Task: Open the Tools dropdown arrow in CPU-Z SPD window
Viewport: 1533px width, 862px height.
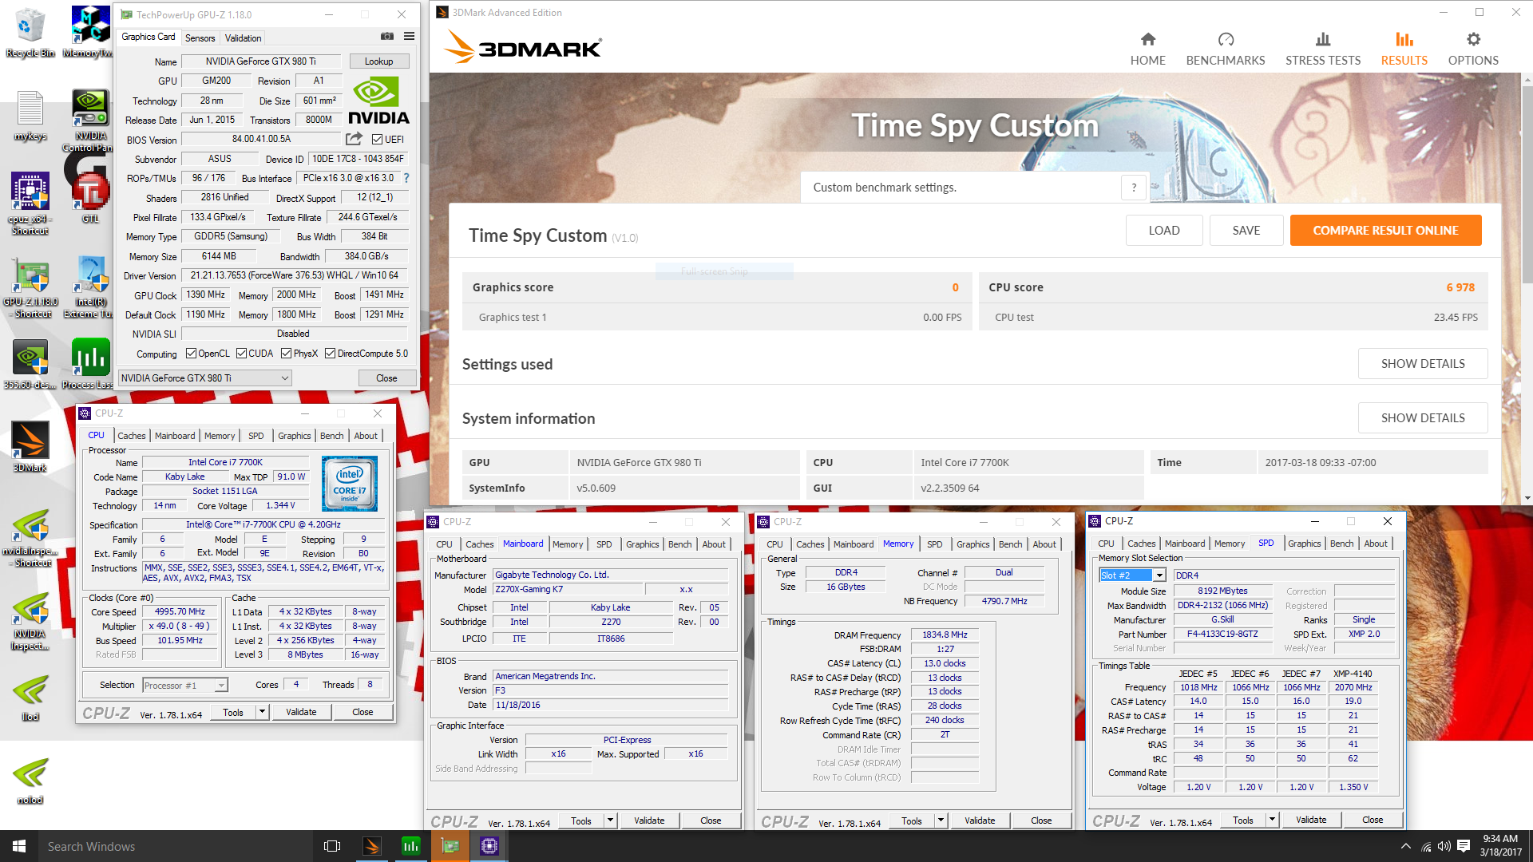Action: [x=1272, y=820]
